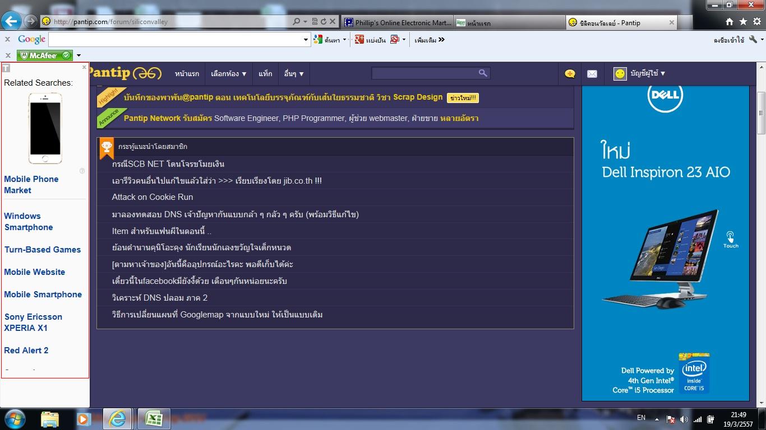Expand the address bar dropdown arrow
The height and width of the screenshot is (430, 766).
tap(305, 21)
